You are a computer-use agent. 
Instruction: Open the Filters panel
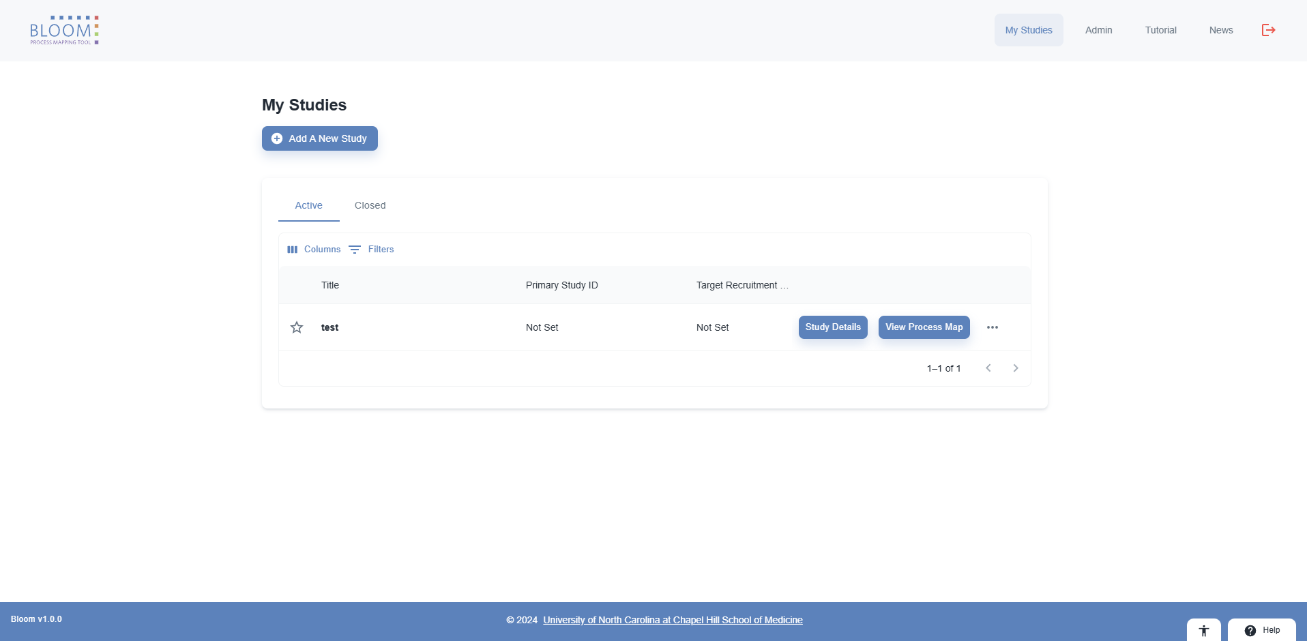[x=371, y=250]
